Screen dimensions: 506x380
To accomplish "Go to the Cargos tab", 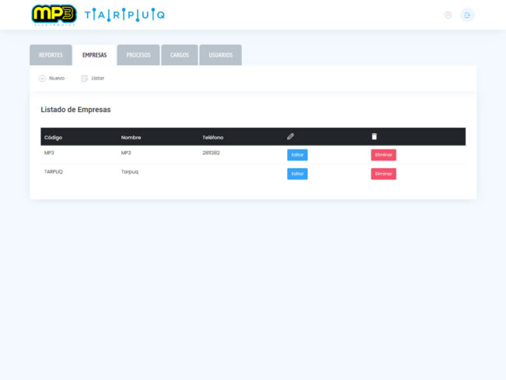I will (180, 55).
